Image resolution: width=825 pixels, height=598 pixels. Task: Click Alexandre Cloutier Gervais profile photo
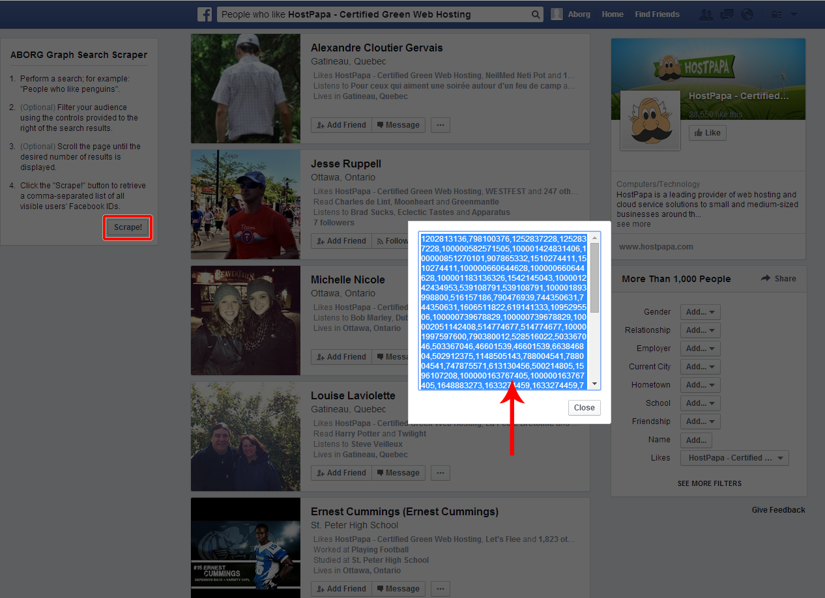[246, 89]
